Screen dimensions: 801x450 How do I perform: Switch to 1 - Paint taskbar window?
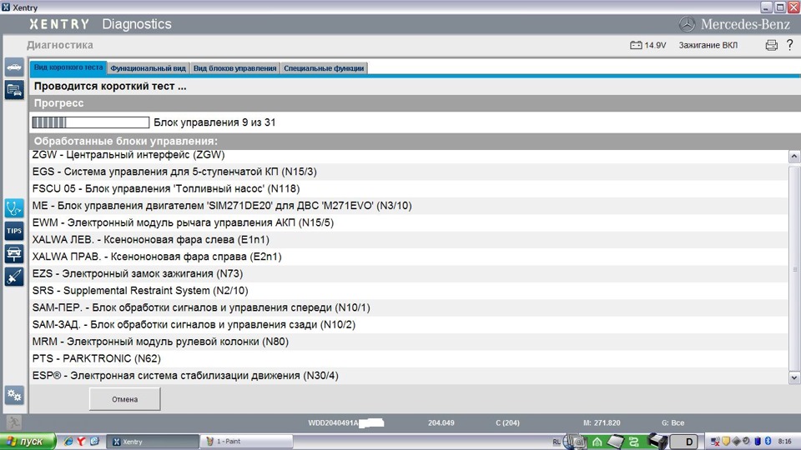pos(246,442)
